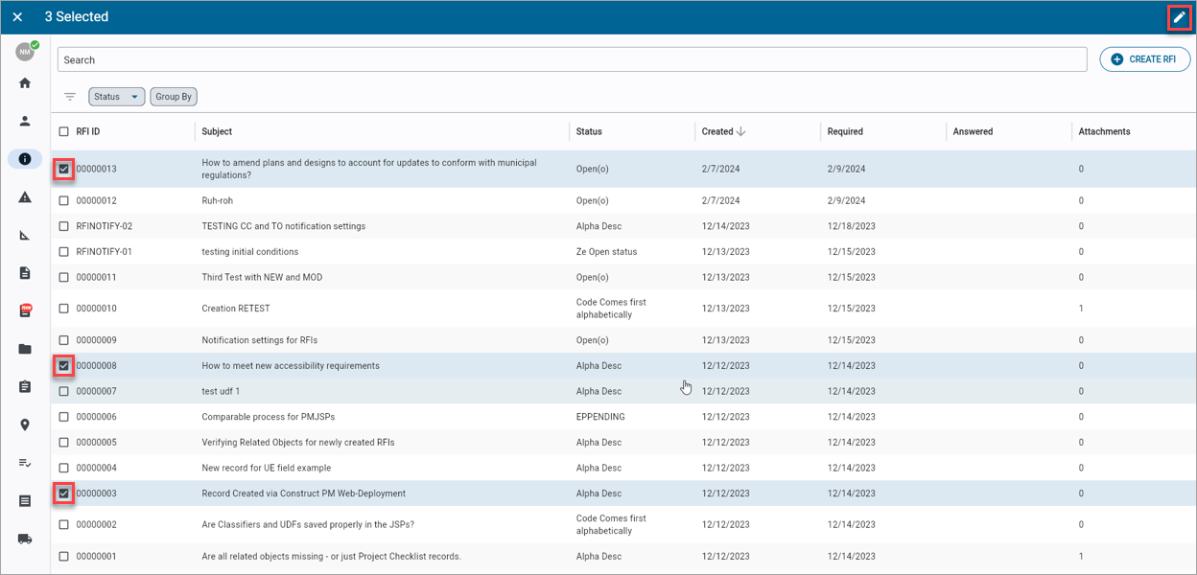Click 'Are all related objects missing' subject

332,557
